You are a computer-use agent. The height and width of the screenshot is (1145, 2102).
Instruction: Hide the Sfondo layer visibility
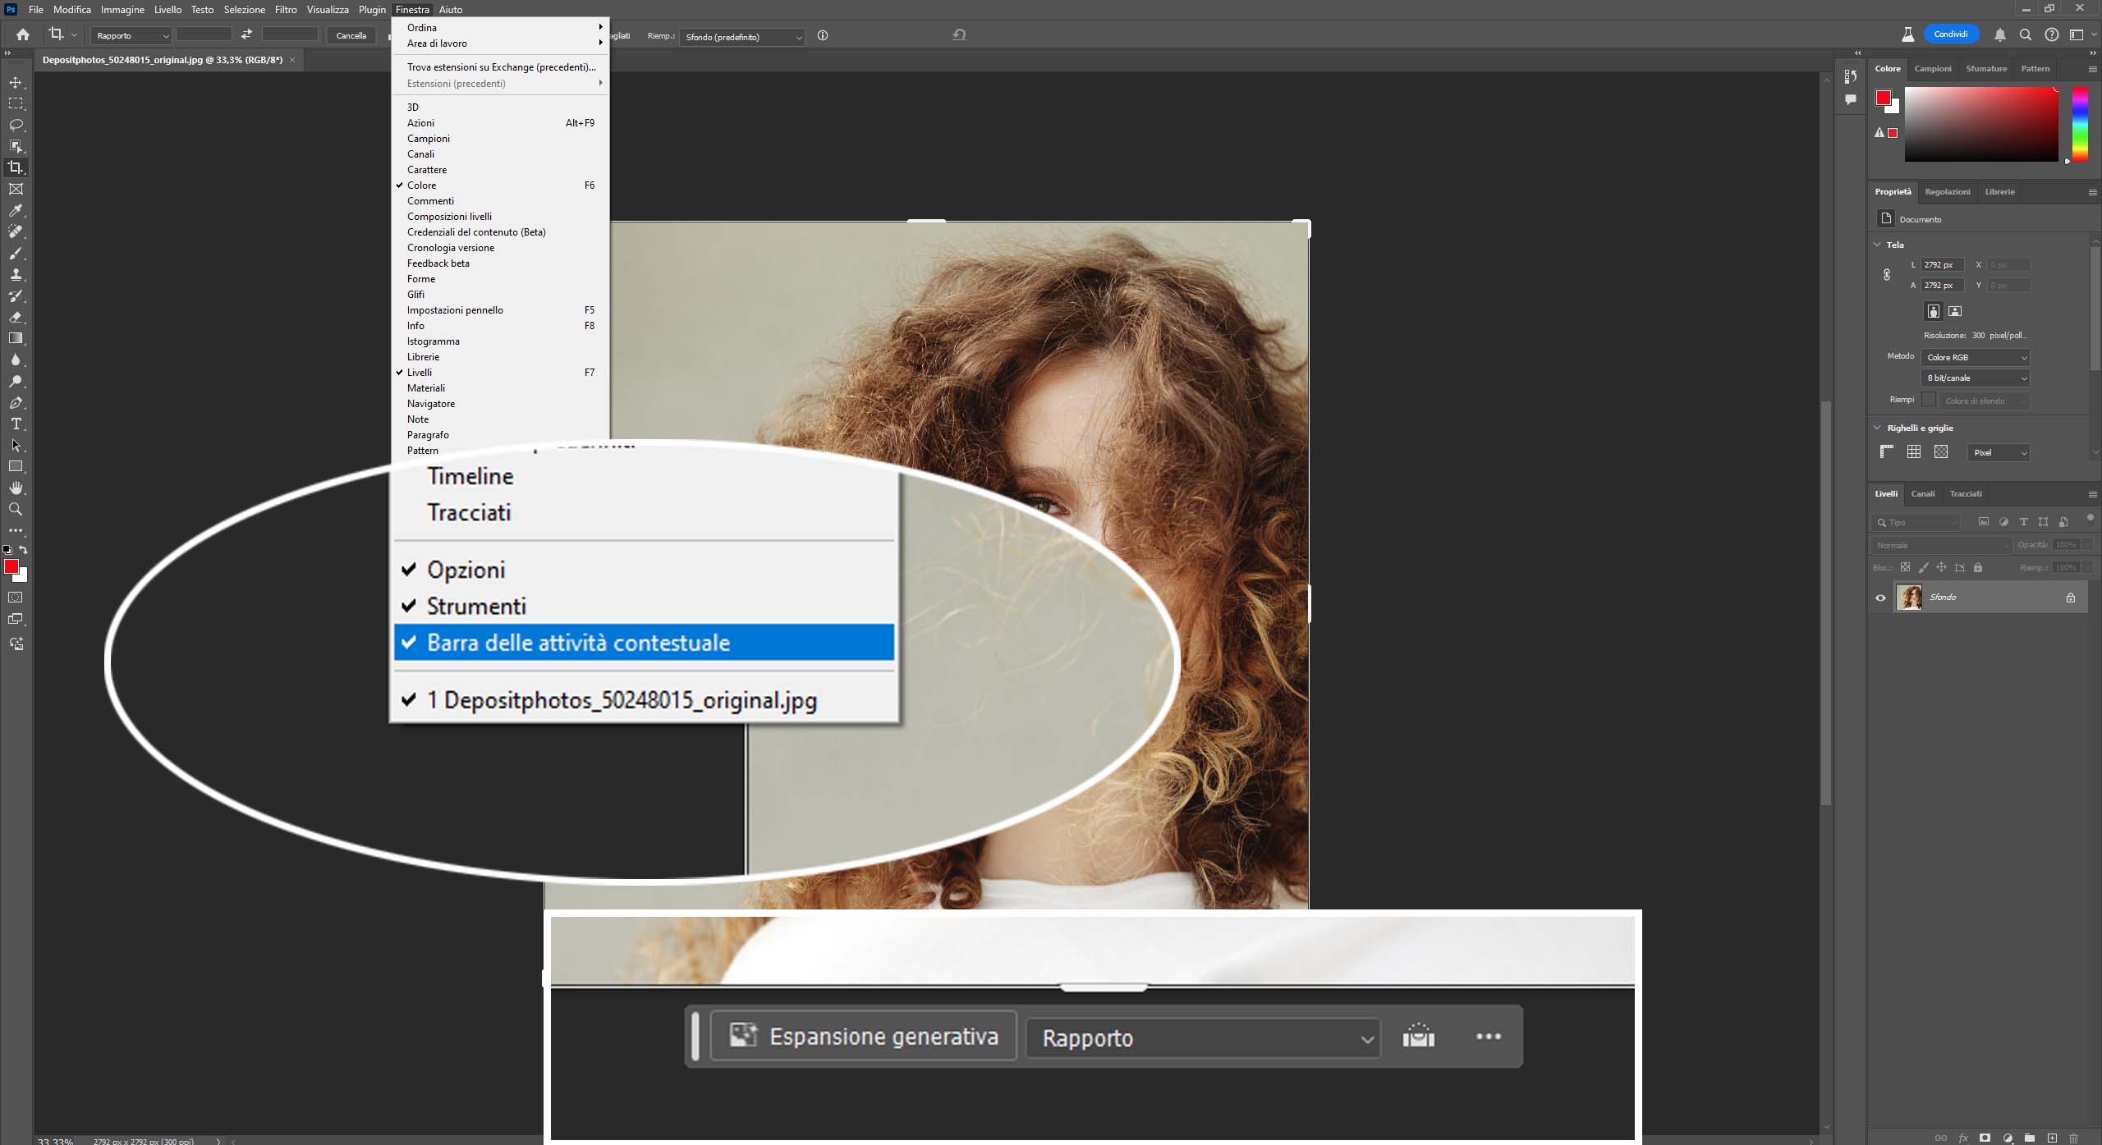pos(1880,598)
